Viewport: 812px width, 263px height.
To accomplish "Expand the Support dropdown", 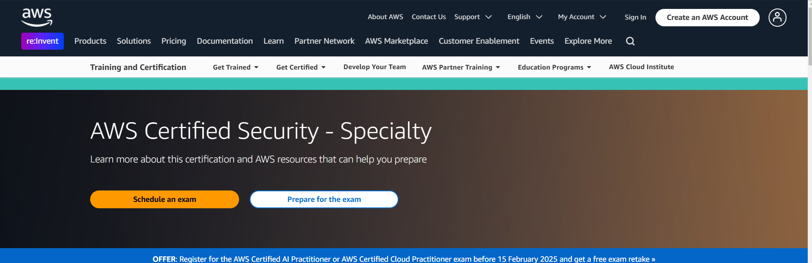I will click(473, 17).
